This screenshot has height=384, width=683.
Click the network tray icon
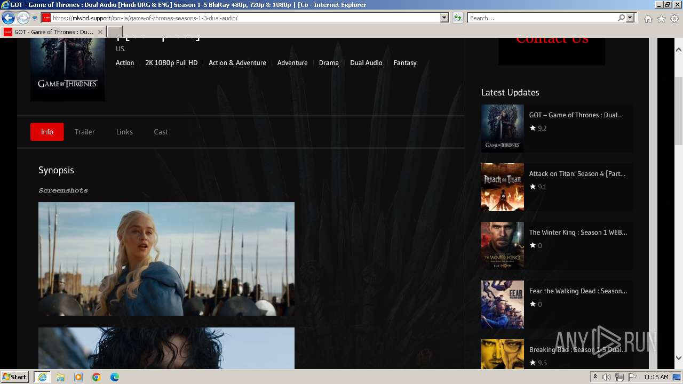(620, 377)
